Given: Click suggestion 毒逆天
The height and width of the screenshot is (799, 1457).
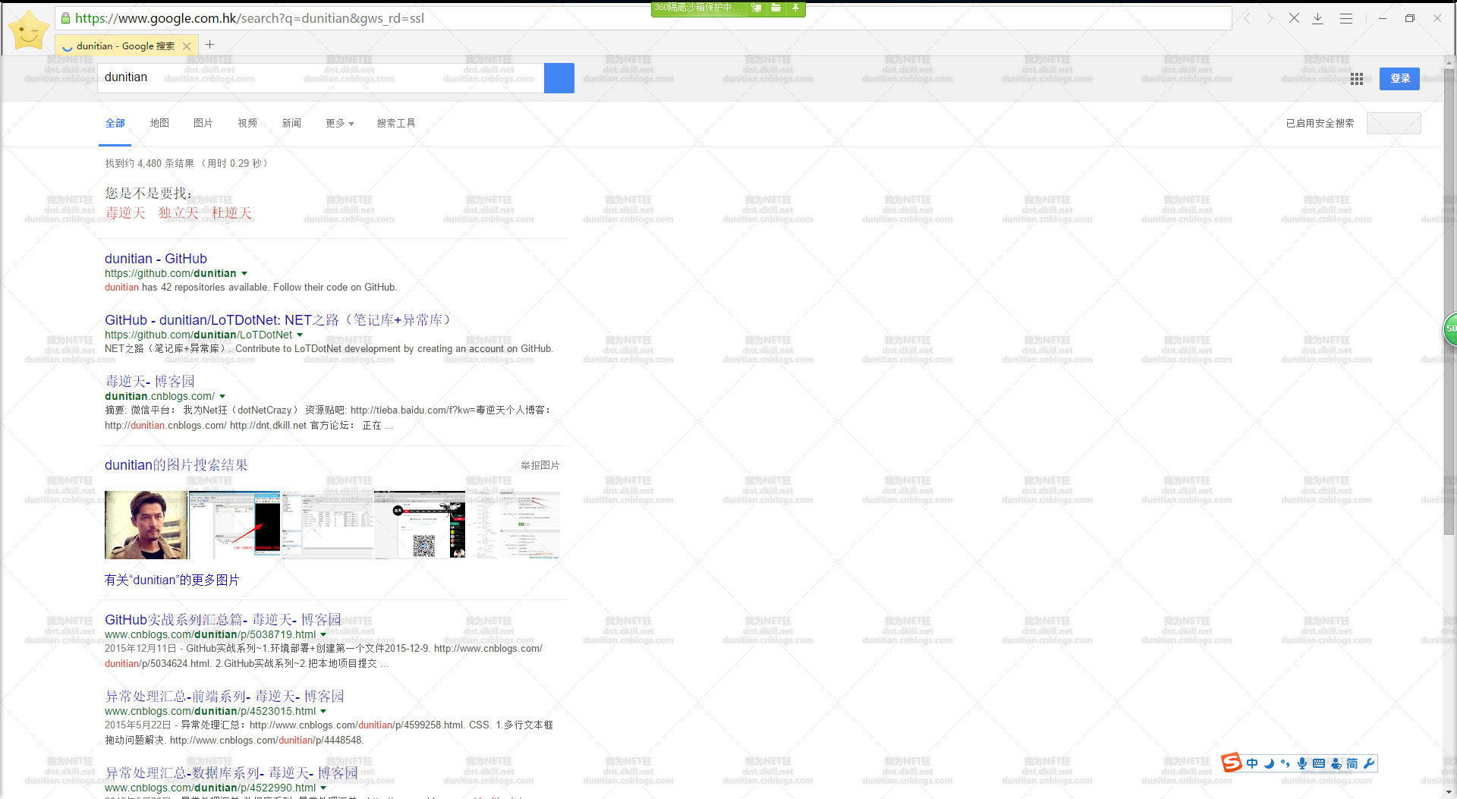Looking at the screenshot, I should click(125, 213).
